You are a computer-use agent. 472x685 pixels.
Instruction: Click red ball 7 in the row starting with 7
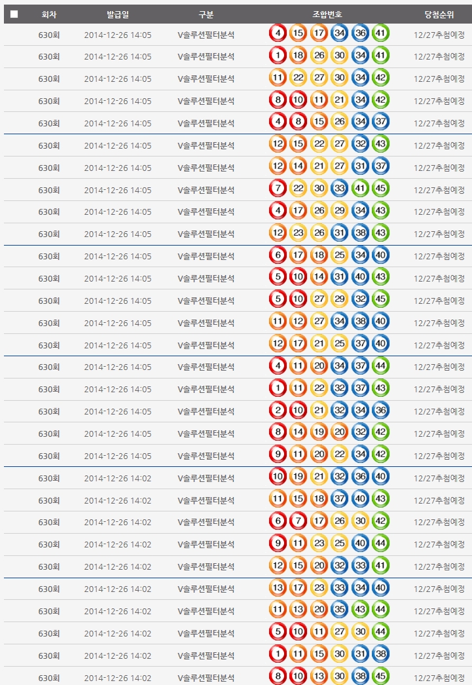click(x=278, y=189)
